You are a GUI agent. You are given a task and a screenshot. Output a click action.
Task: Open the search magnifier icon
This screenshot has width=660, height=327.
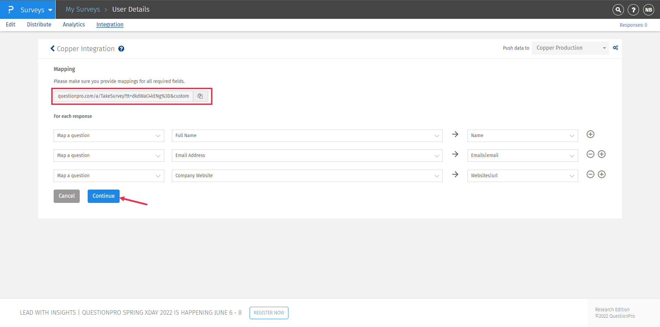[x=618, y=10]
